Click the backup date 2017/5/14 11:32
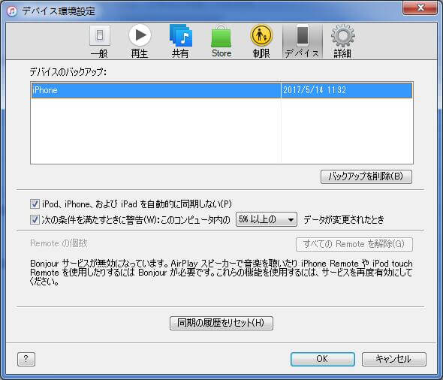The height and width of the screenshot is (380, 443). 315,90
